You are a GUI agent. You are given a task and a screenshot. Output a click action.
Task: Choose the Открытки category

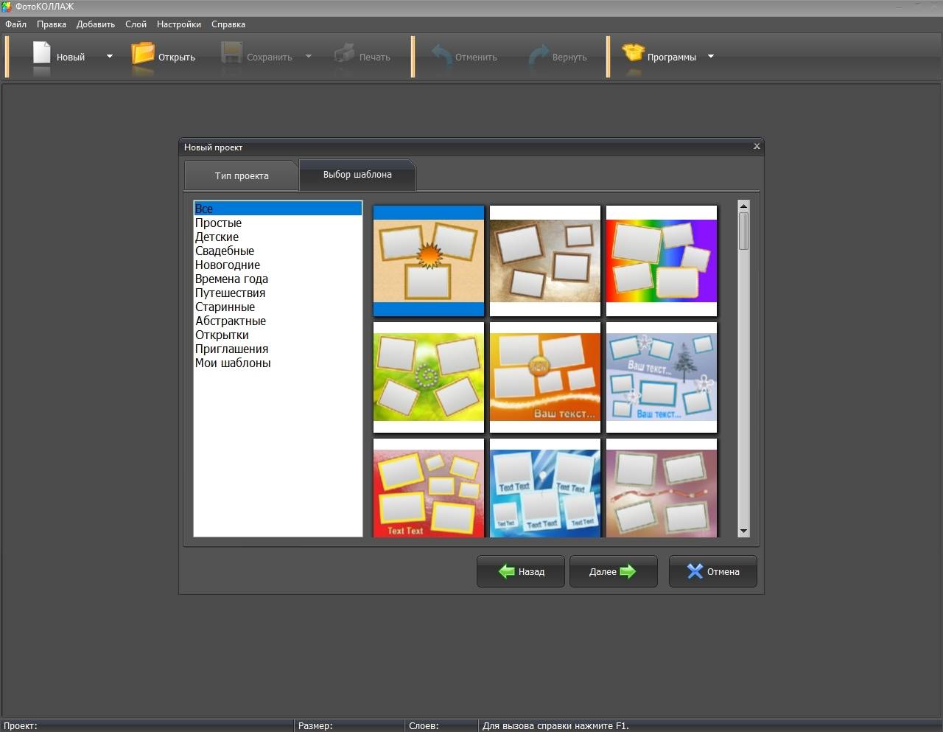tap(278, 335)
